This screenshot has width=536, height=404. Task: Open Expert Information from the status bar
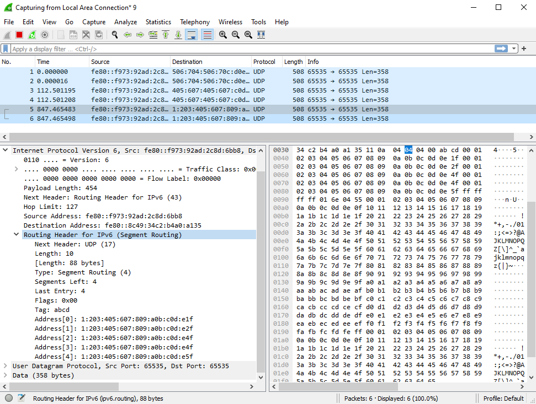[8, 398]
